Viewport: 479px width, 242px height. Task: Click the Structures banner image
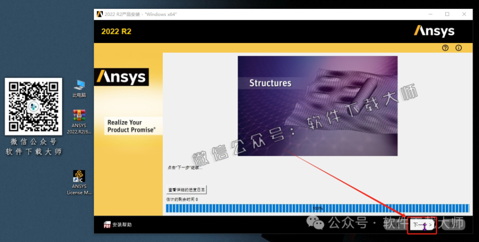318,106
